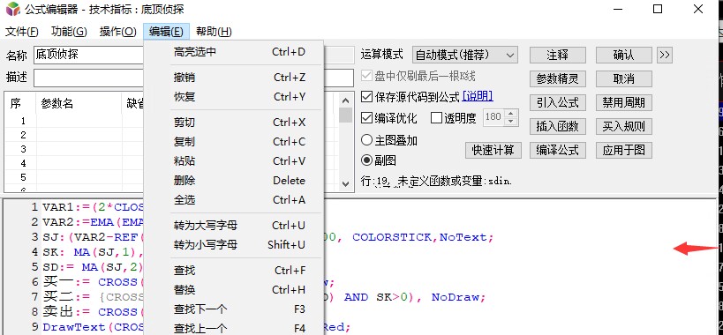Open the 帮助(H) menu
The image size is (723, 335).
point(214,32)
